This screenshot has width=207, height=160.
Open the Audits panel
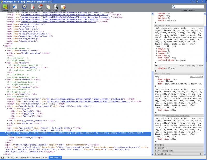tap(55, 8)
